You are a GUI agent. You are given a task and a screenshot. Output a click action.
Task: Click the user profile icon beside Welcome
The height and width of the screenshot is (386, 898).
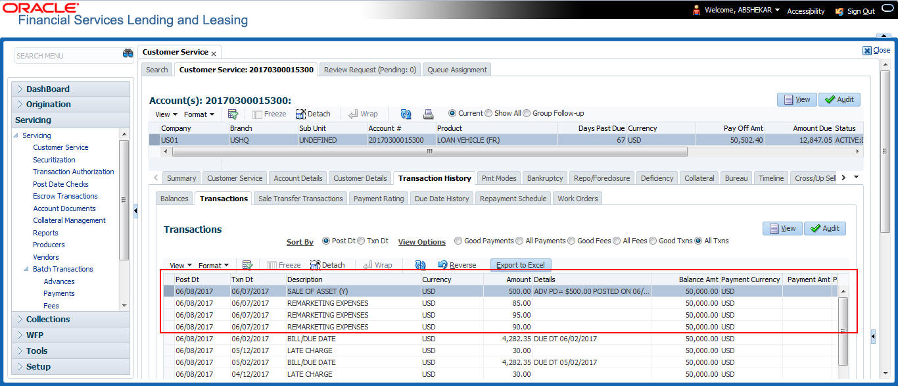tap(696, 11)
